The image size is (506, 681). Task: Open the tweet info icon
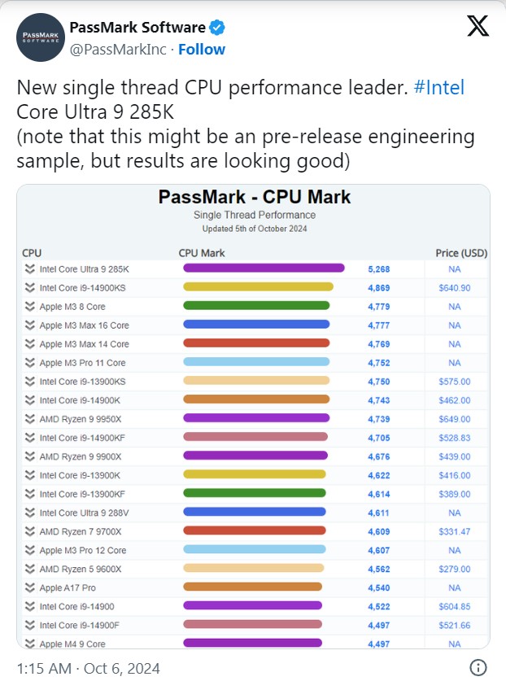(x=479, y=668)
